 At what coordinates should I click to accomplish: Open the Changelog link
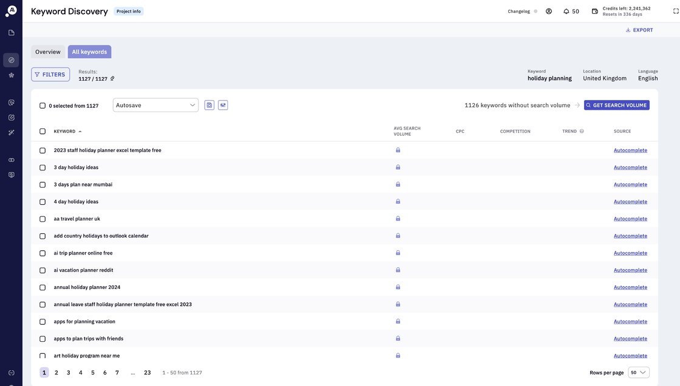click(x=518, y=12)
